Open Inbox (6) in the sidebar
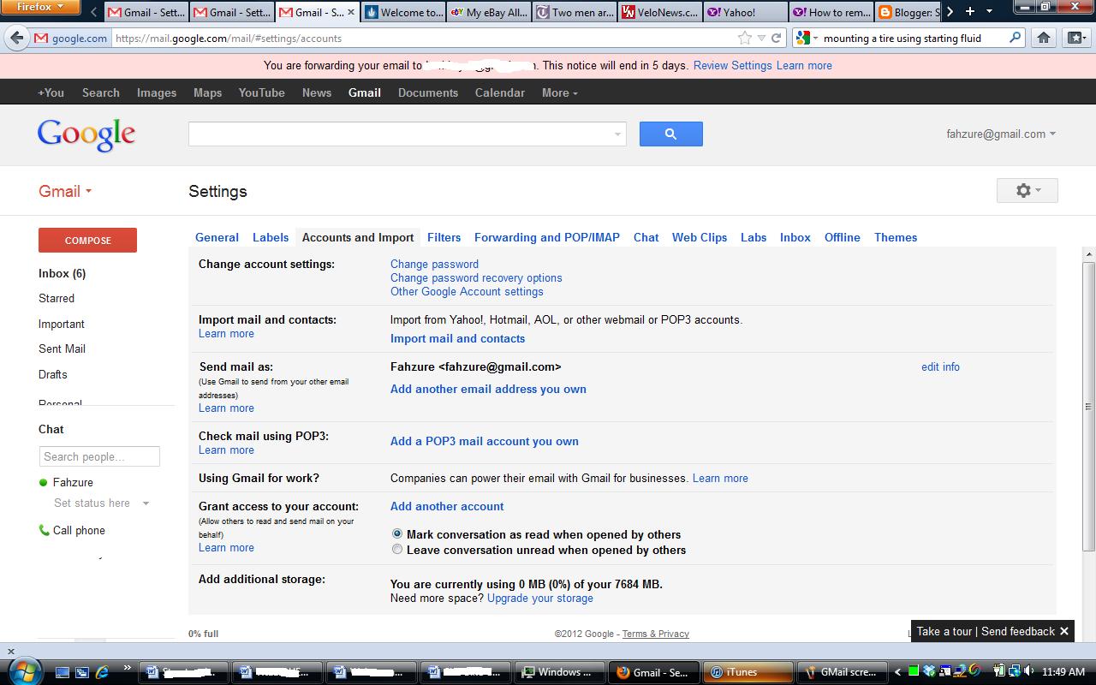The image size is (1096, 685). pos(62,273)
